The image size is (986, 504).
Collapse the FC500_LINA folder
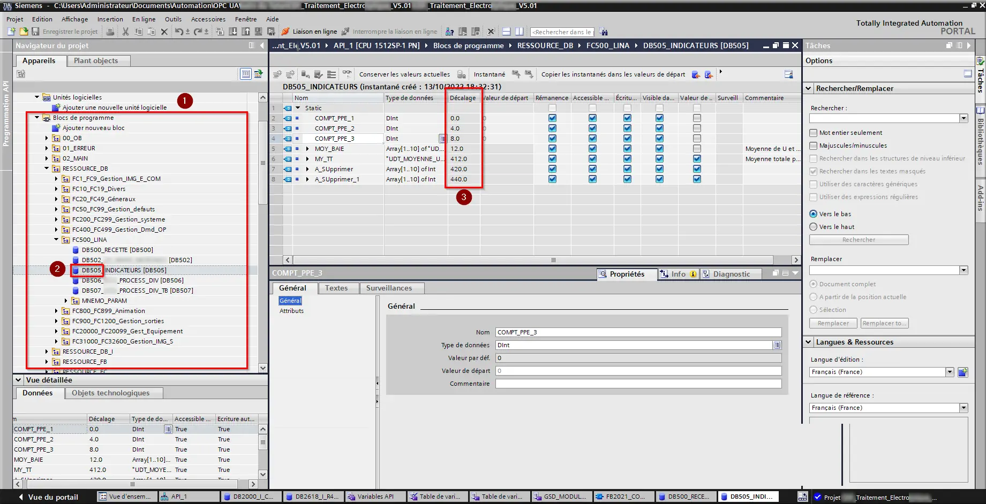click(56, 240)
